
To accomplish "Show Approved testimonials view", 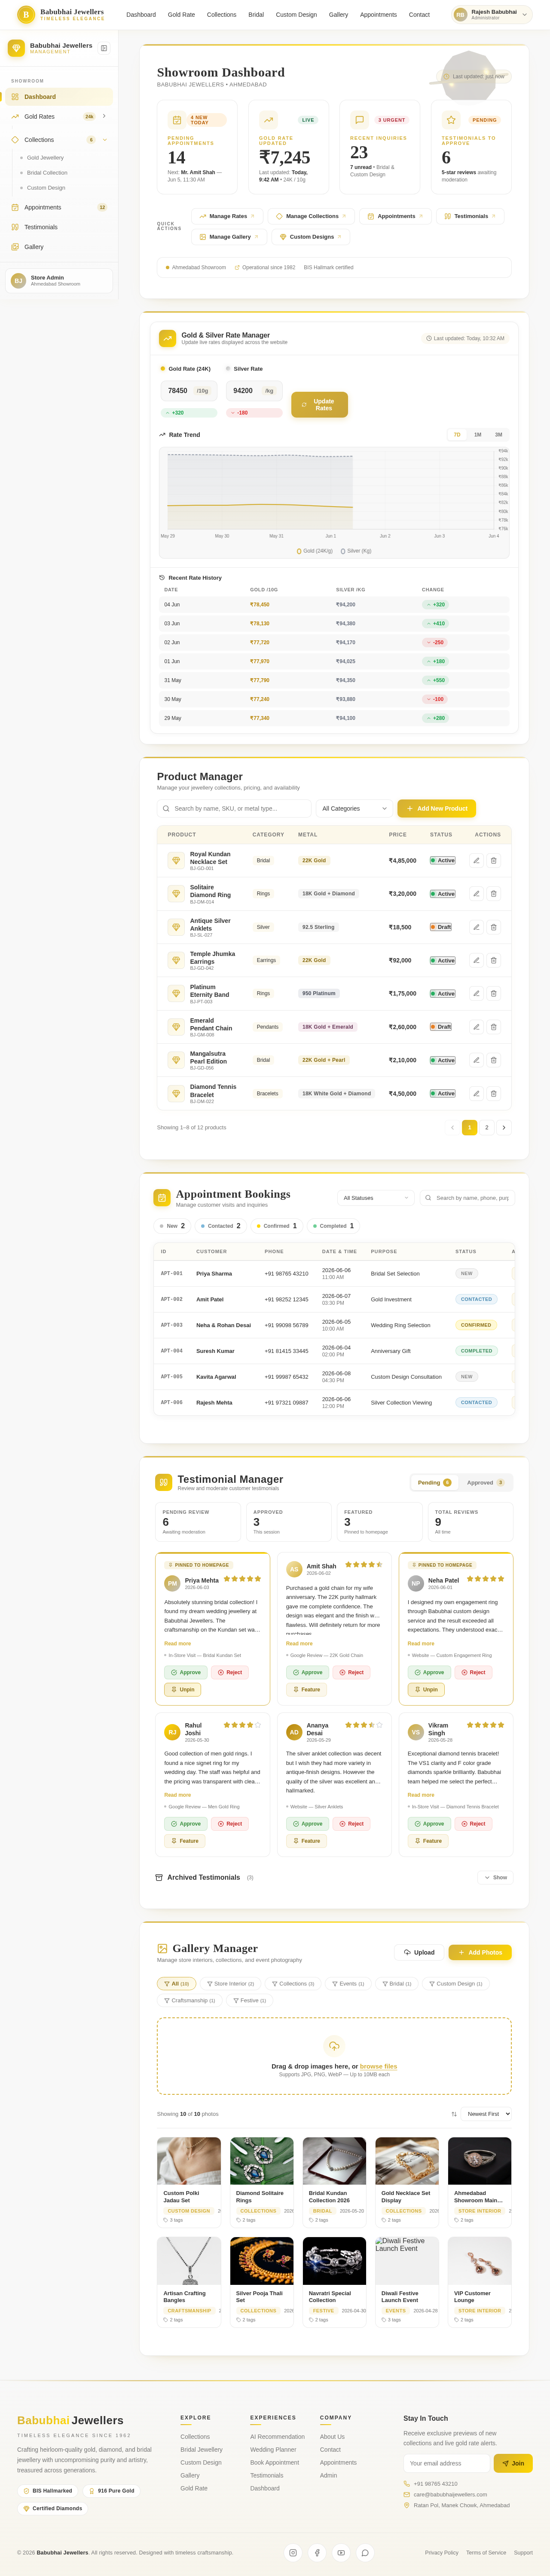I will click(485, 1483).
